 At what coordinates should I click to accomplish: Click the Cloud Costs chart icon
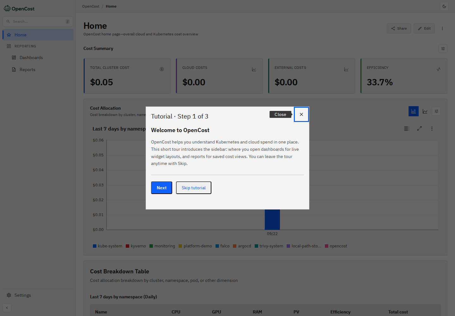coord(254,69)
